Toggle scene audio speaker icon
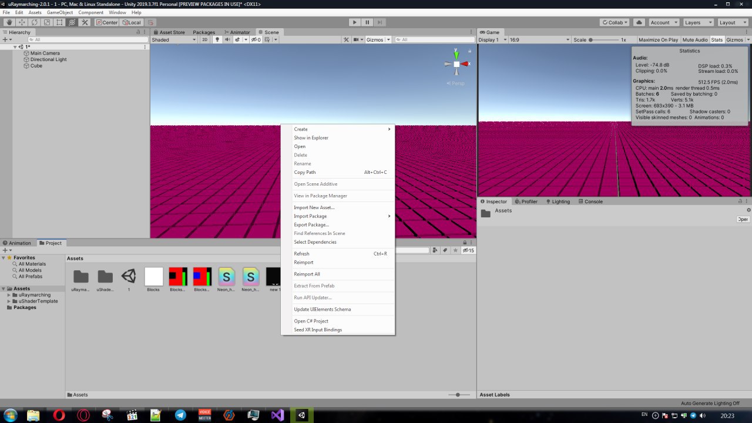This screenshot has height=423, width=752. (x=227, y=40)
